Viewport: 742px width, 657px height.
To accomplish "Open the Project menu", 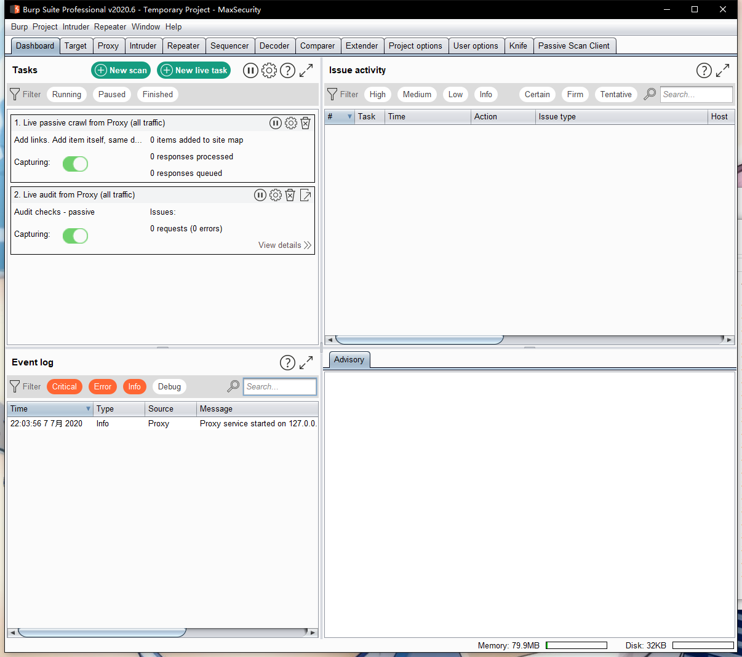I will click(45, 26).
